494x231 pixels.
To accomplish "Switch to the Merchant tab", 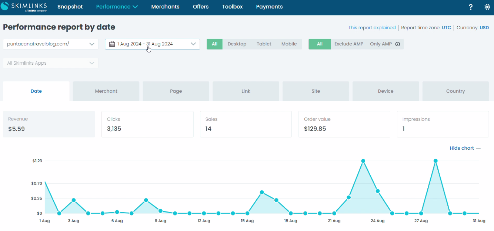I will [106, 91].
